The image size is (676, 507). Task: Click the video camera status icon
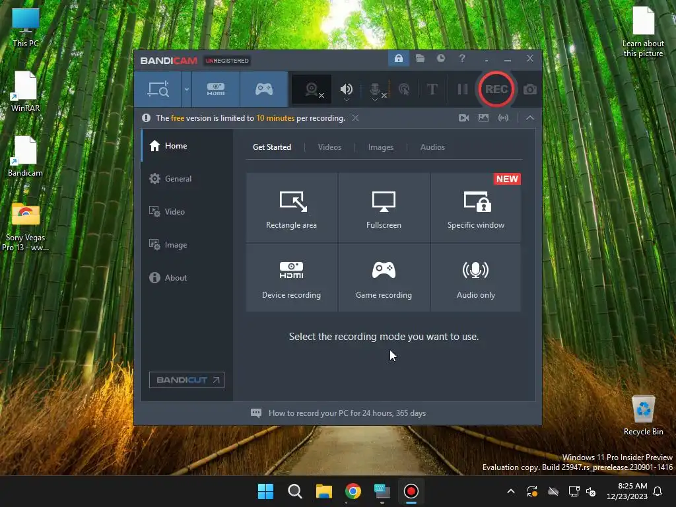coord(463,118)
